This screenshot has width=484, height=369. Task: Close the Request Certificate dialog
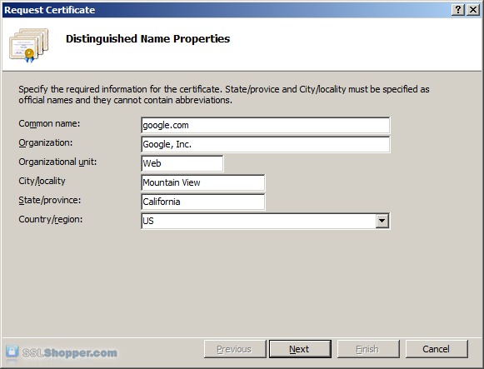pyautogui.click(x=473, y=10)
